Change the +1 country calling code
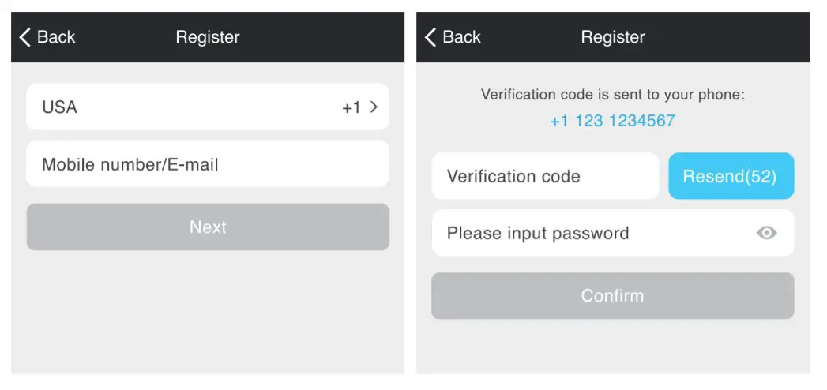 (x=351, y=107)
